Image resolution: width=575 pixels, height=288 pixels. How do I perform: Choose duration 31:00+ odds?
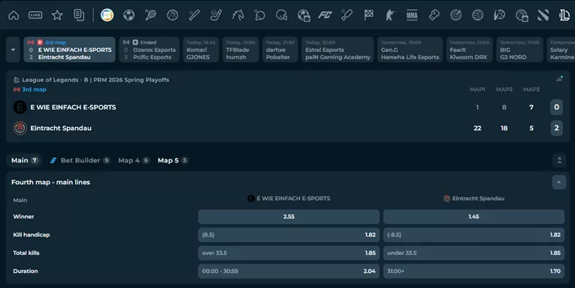(x=474, y=271)
